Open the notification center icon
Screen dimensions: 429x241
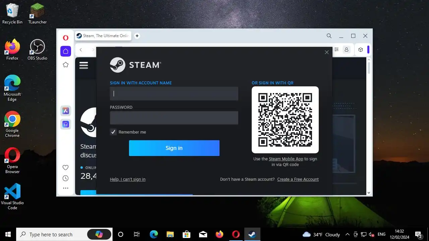tap(419, 234)
